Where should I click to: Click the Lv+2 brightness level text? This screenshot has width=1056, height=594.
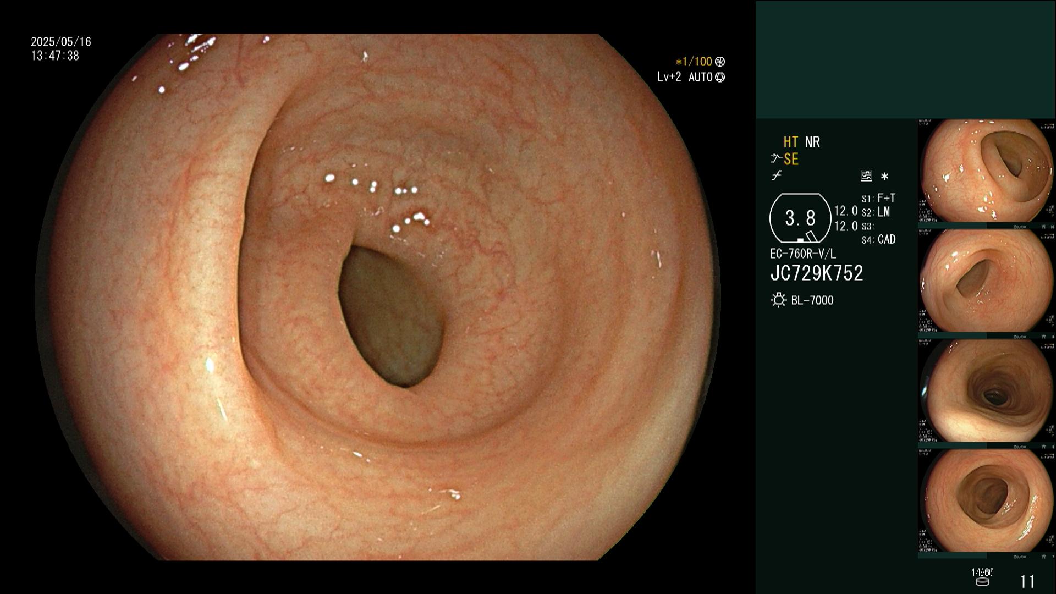click(x=669, y=77)
